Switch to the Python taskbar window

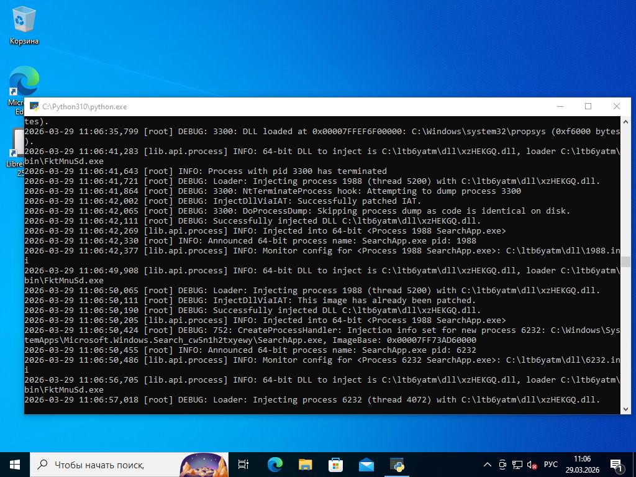click(397, 464)
